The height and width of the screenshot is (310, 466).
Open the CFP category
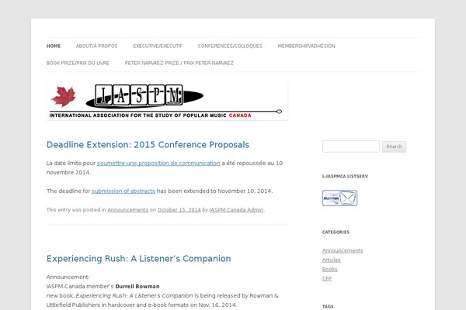[x=327, y=278]
